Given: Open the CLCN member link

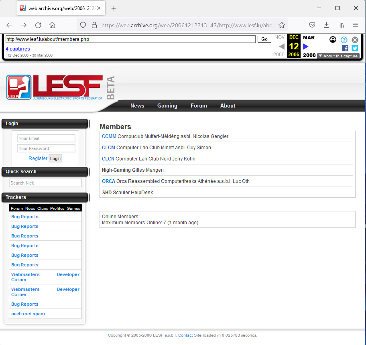Looking at the screenshot, I should coord(108,158).
